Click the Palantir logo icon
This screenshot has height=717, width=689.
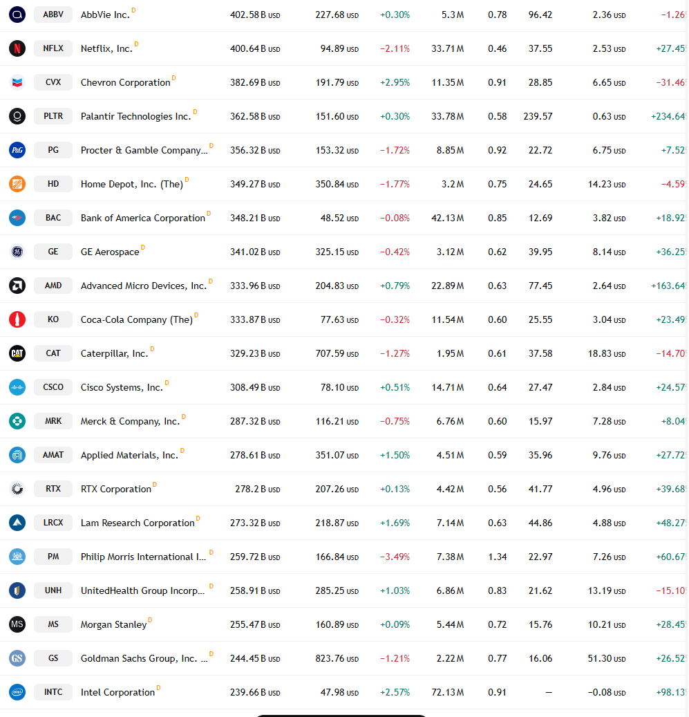(x=17, y=116)
